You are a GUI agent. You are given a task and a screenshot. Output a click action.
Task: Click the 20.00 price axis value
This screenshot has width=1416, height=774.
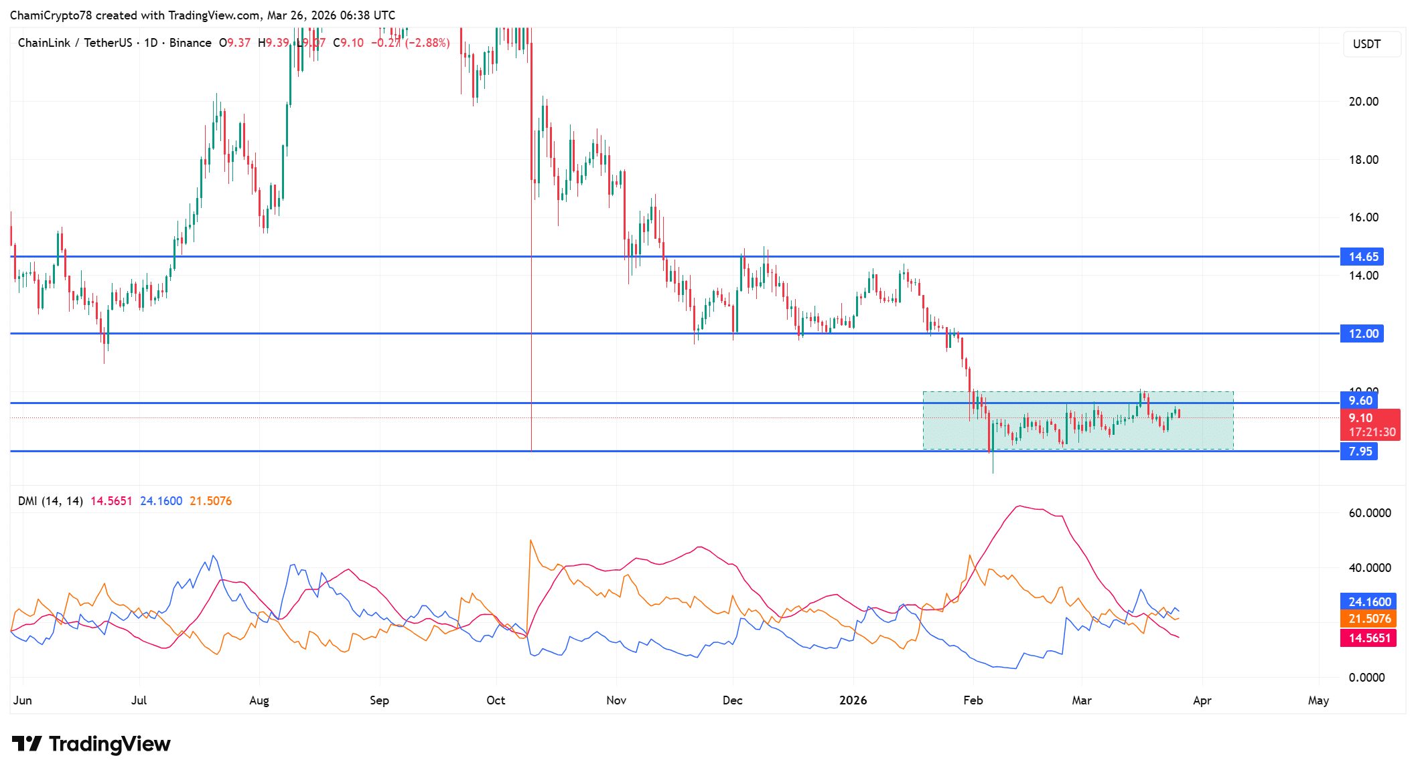tap(1363, 102)
